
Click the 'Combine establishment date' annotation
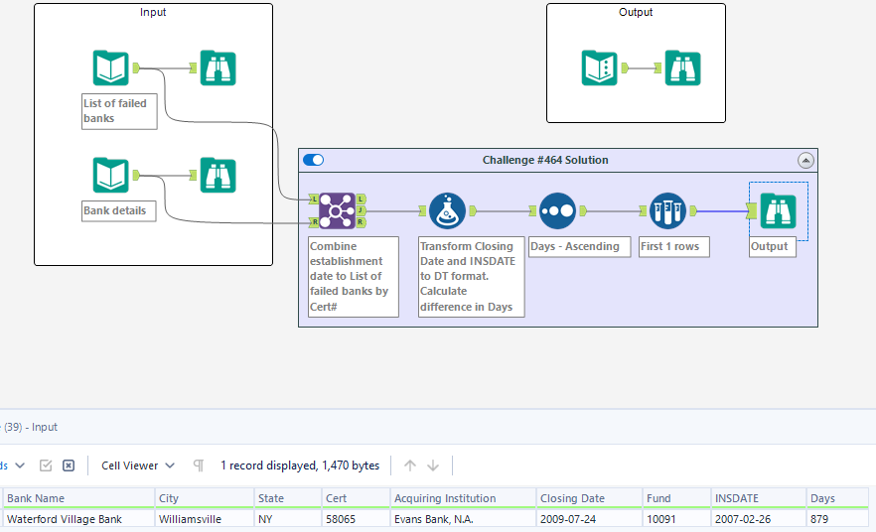pyautogui.click(x=354, y=277)
